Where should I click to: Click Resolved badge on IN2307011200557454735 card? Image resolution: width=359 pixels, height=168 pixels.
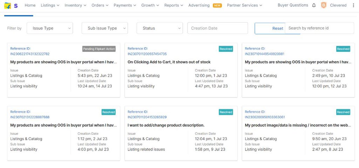[226, 49]
